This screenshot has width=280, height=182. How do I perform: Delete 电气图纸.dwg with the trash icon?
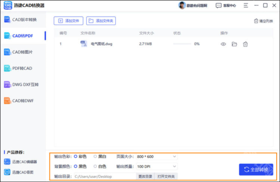[x=245, y=44]
